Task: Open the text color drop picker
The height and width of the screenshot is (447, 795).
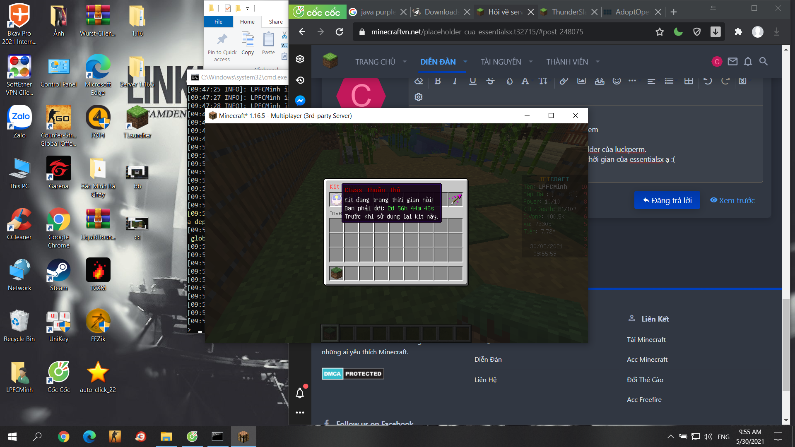Action: click(x=509, y=81)
